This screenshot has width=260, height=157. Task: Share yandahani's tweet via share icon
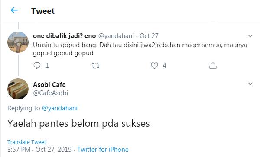[213, 65]
